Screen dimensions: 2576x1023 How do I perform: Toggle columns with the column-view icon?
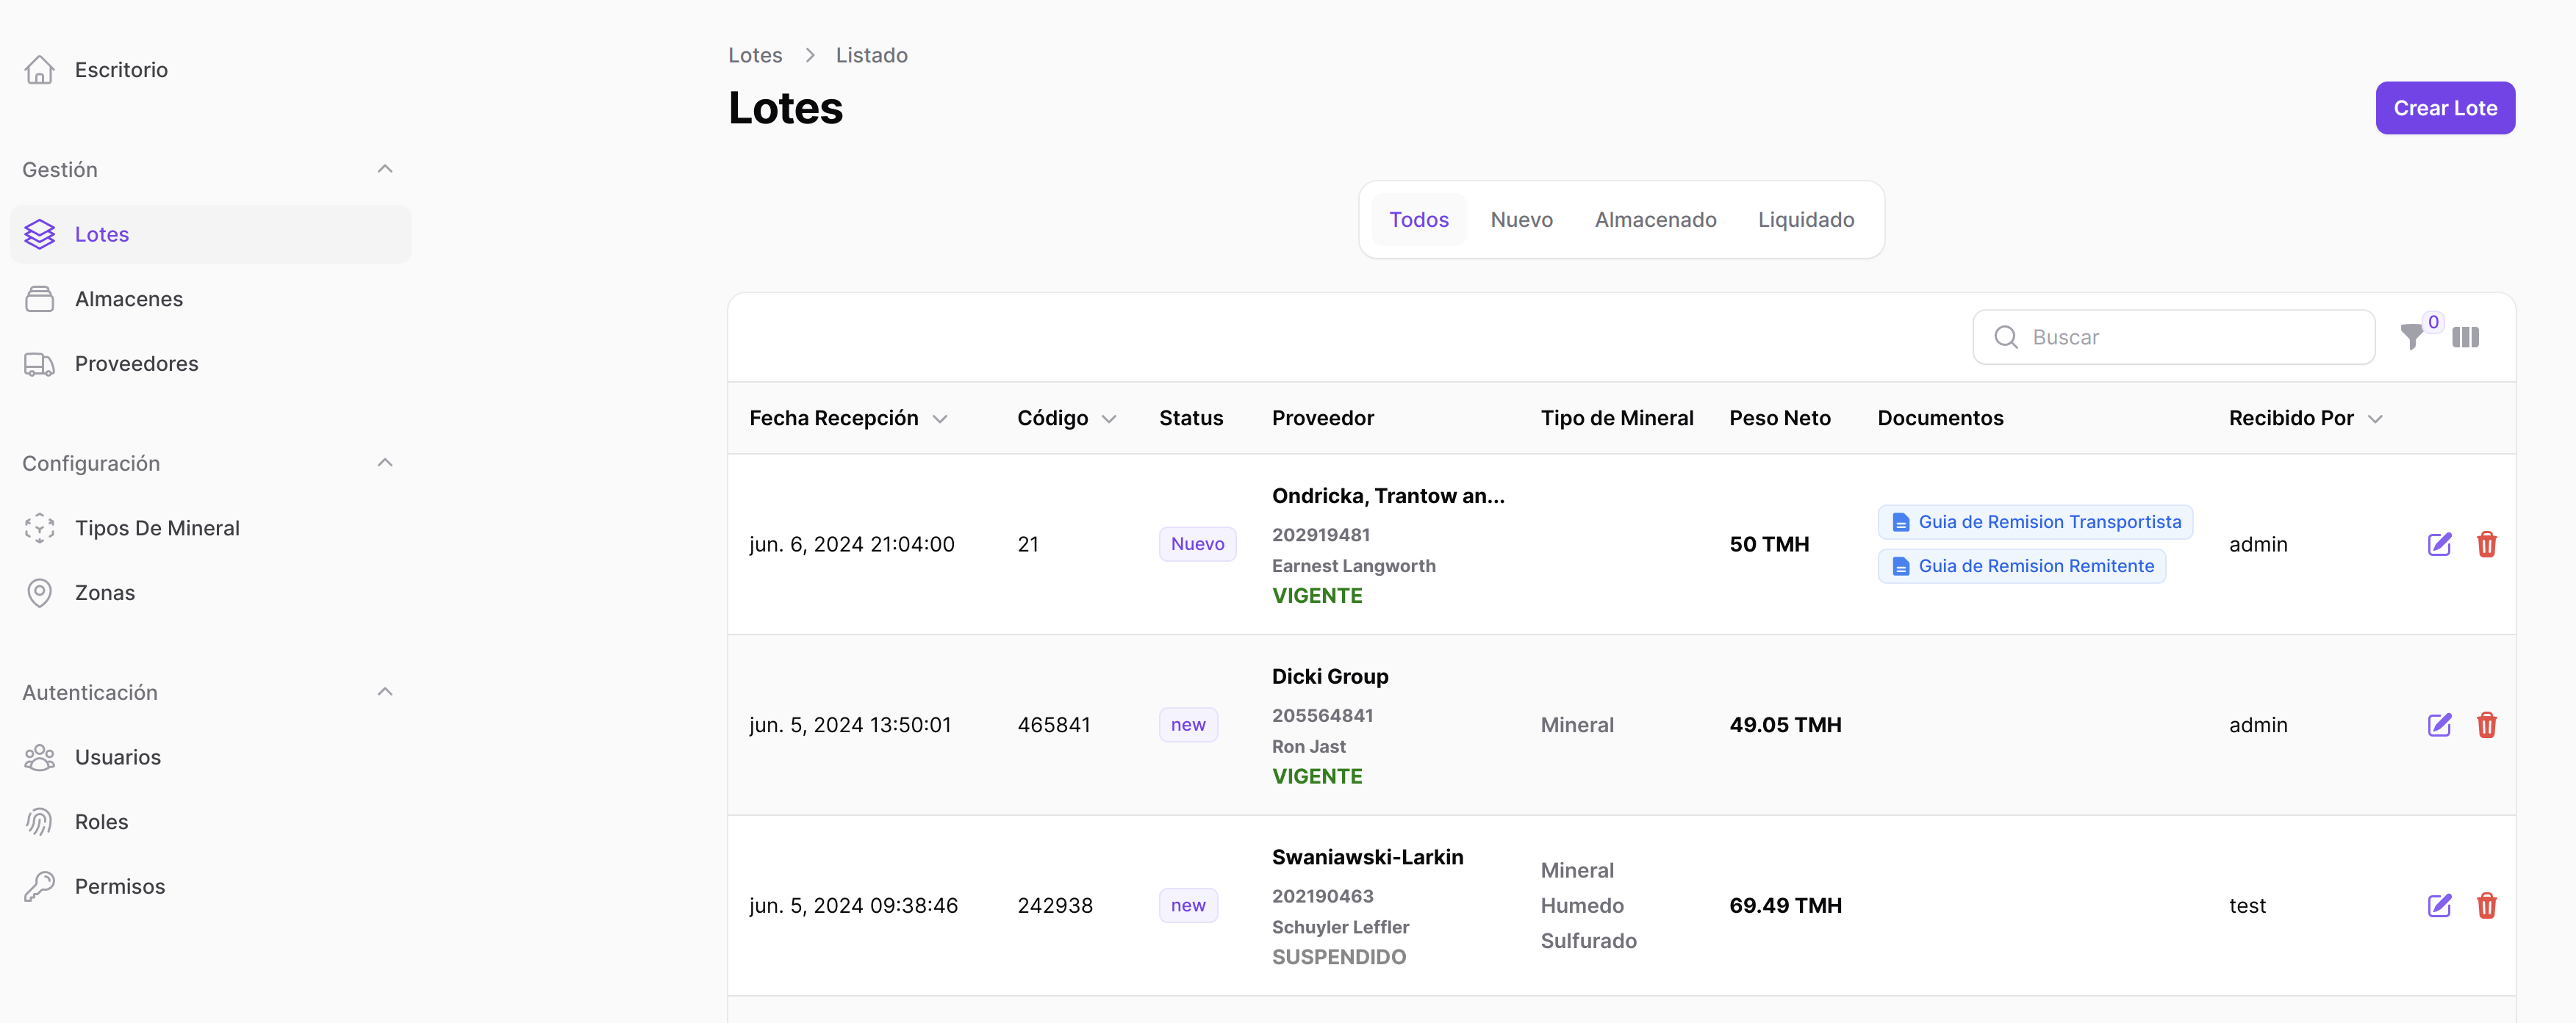tap(2465, 338)
